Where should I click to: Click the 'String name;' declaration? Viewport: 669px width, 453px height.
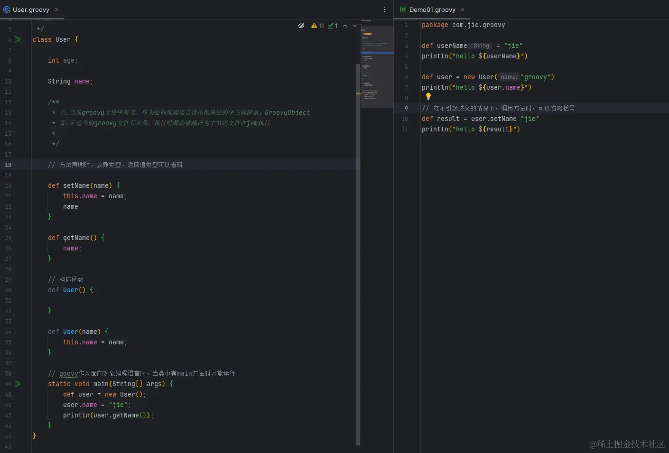(70, 81)
